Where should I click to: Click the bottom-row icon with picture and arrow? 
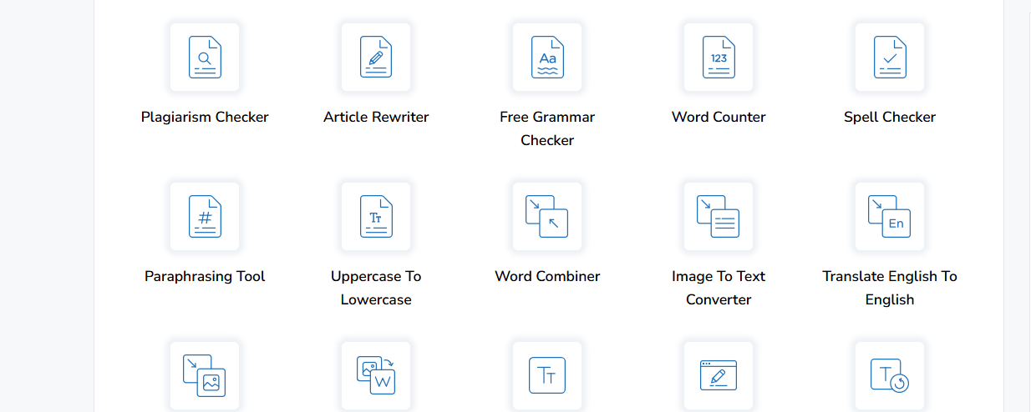pyautogui.click(x=205, y=375)
